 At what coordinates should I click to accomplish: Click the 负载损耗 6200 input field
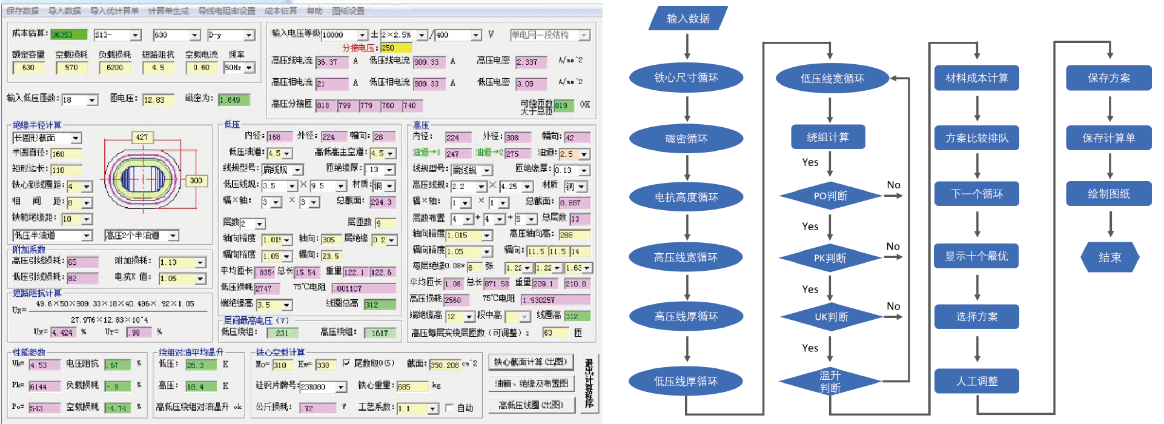pyautogui.click(x=115, y=68)
